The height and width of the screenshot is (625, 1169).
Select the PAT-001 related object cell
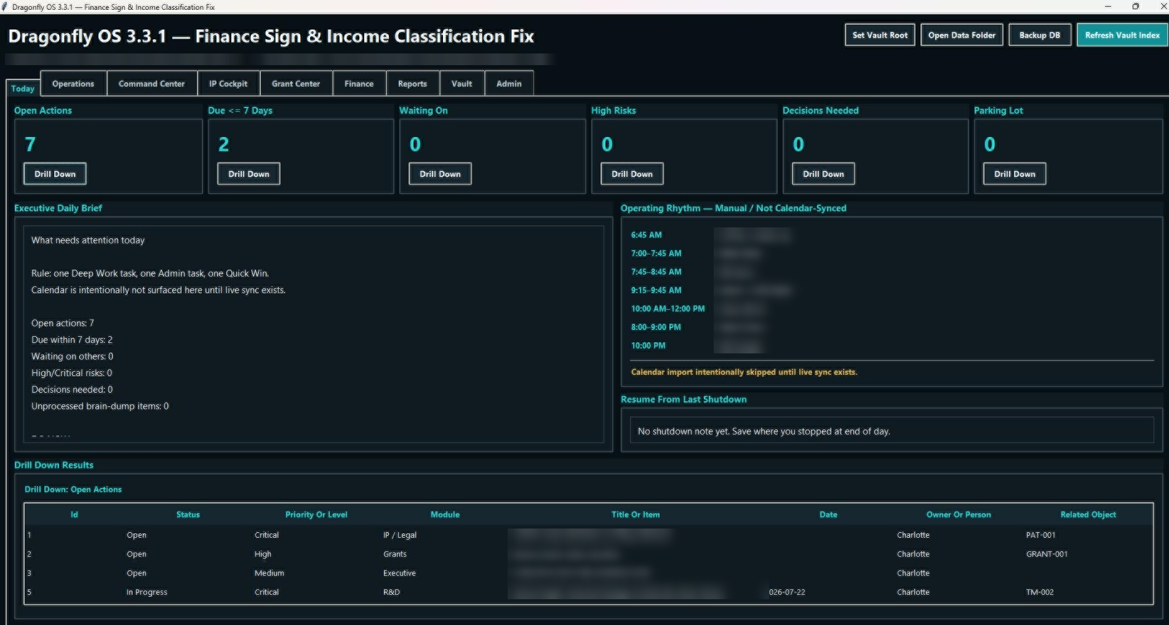[x=1040, y=535]
